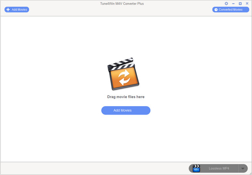Close the Tune4Win M4V Converter window
This screenshot has width=252, height=175.
[247, 3]
